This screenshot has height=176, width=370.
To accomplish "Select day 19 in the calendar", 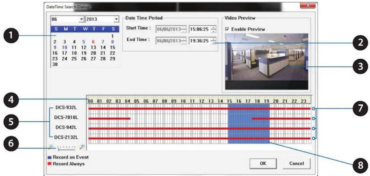I will 84,53.
